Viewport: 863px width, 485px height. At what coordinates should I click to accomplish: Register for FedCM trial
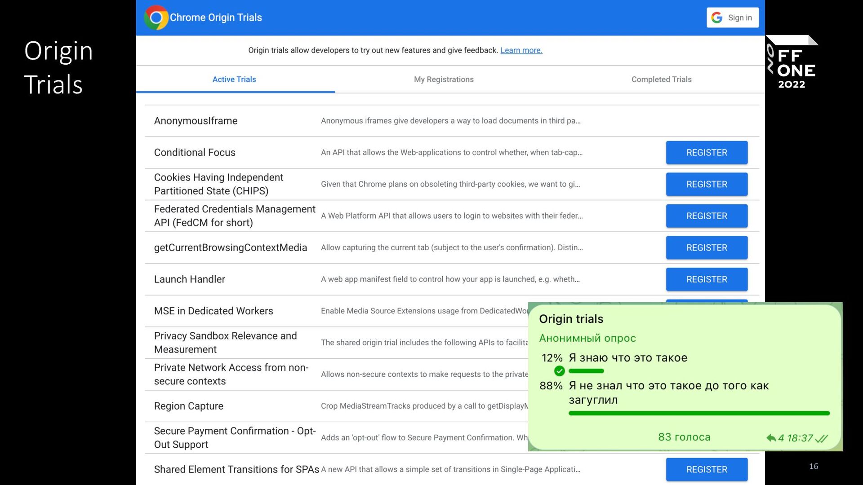pos(707,216)
